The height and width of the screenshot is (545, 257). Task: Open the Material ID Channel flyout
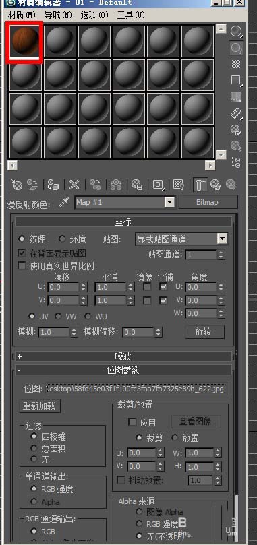[x=159, y=184]
